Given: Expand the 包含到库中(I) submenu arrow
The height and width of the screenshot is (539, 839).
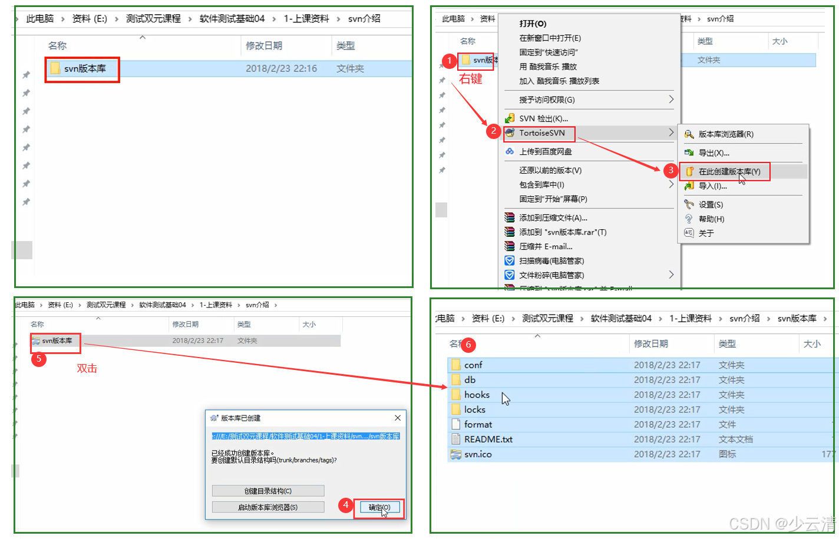Looking at the screenshot, I should [x=671, y=184].
